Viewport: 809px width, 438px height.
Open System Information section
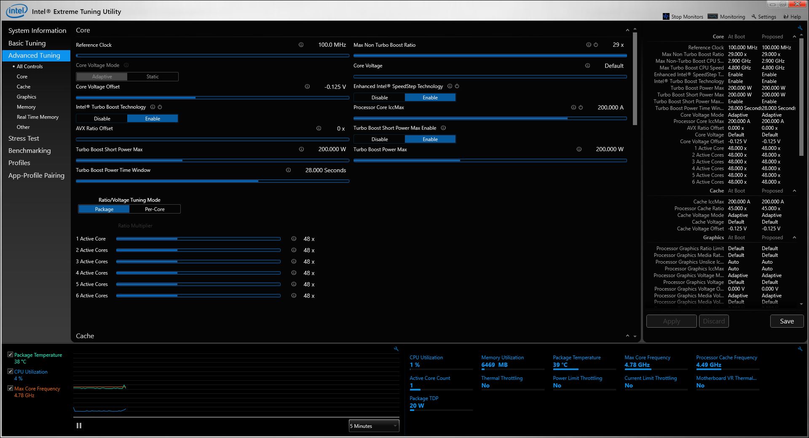tap(37, 31)
